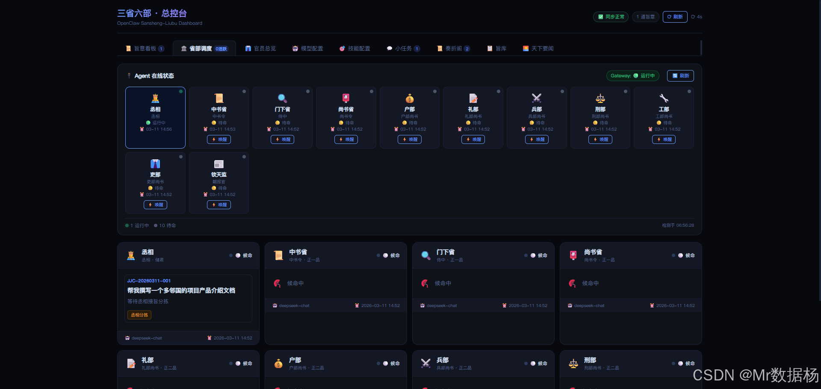Click the magnifier icon on the 侍中 · 正一品 card
Screen dimensions: 821x389
[x=426, y=255]
